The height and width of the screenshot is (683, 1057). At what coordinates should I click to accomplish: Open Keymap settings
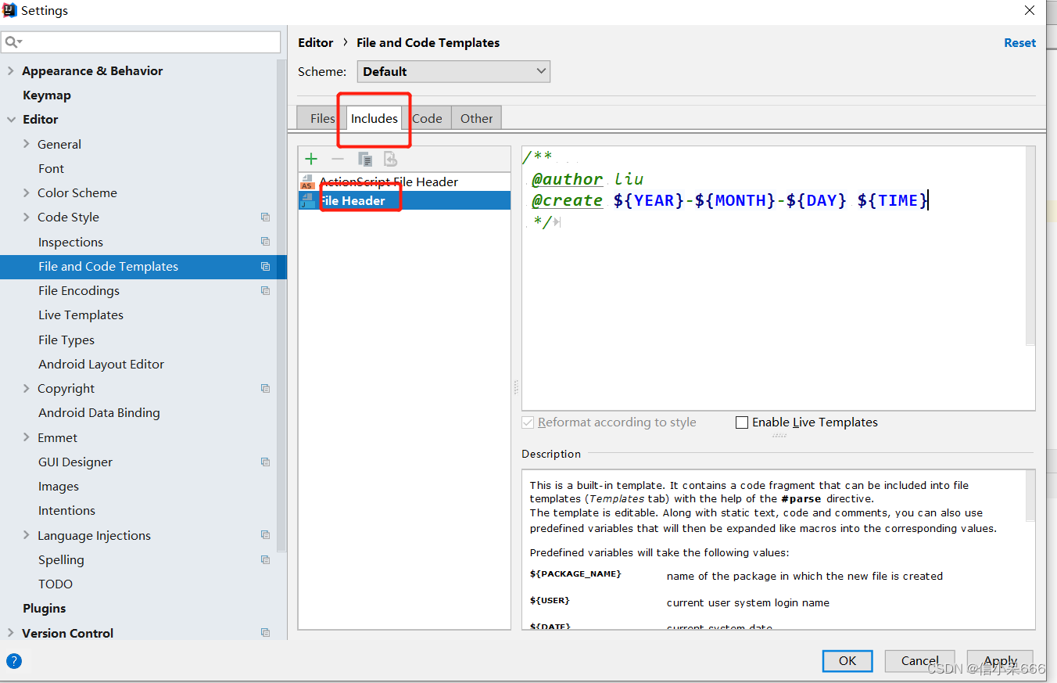tap(47, 95)
